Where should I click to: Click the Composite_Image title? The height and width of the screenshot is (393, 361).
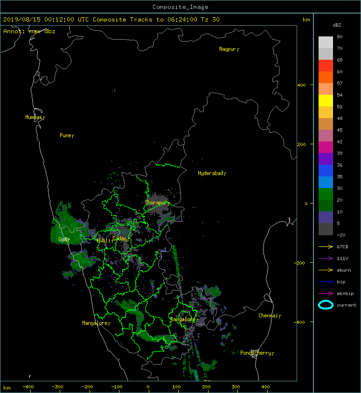click(x=180, y=7)
